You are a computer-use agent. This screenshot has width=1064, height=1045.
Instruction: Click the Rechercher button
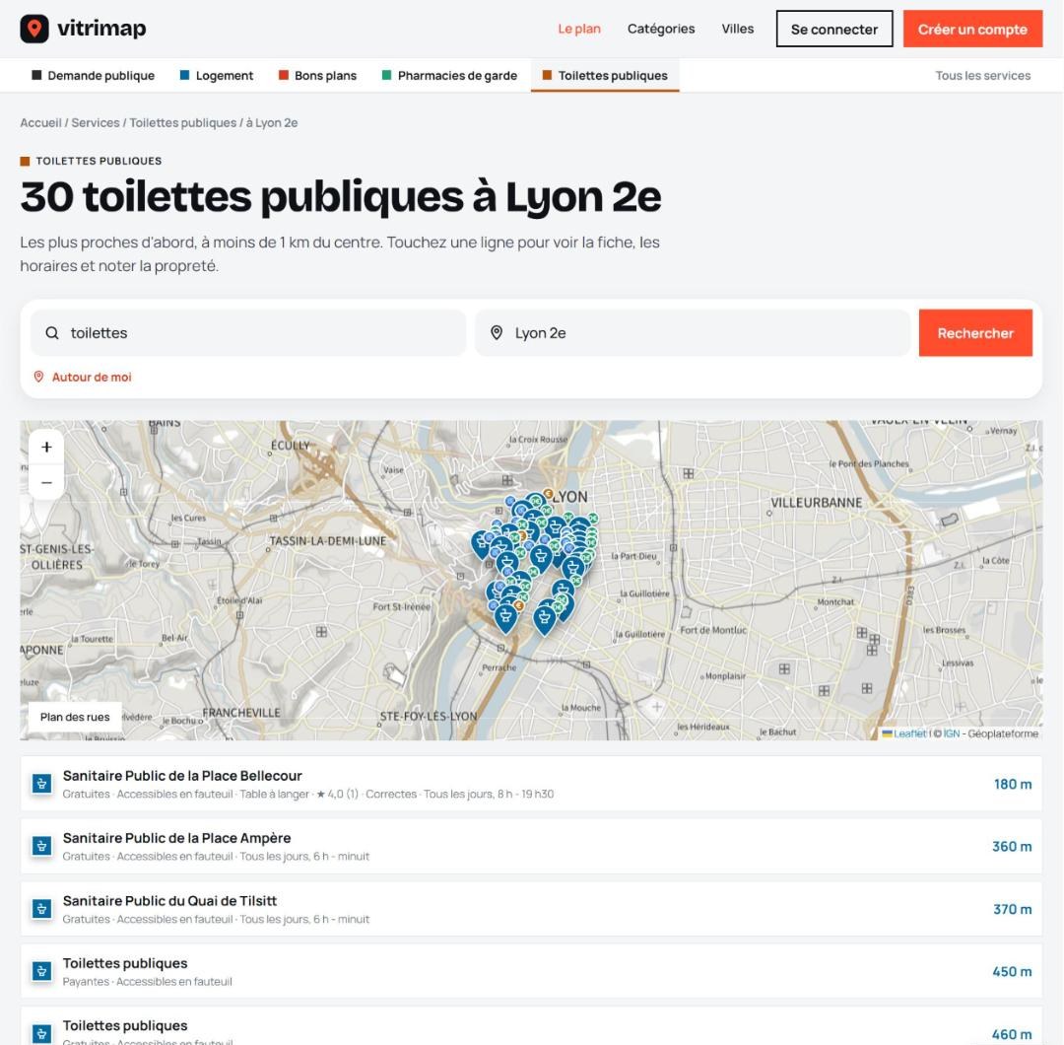pyautogui.click(x=975, y=332)
